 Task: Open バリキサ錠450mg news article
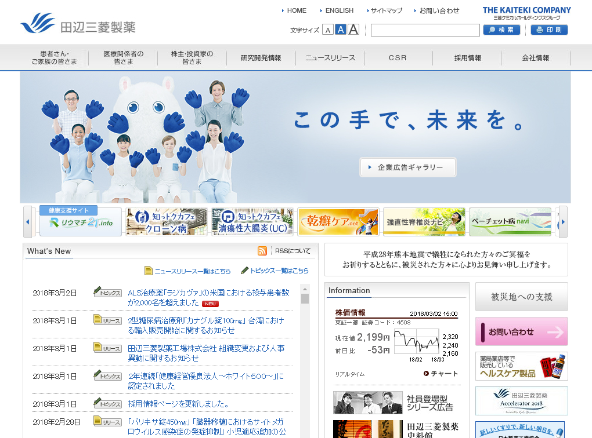pyautogui.click(x=207, y=426)
